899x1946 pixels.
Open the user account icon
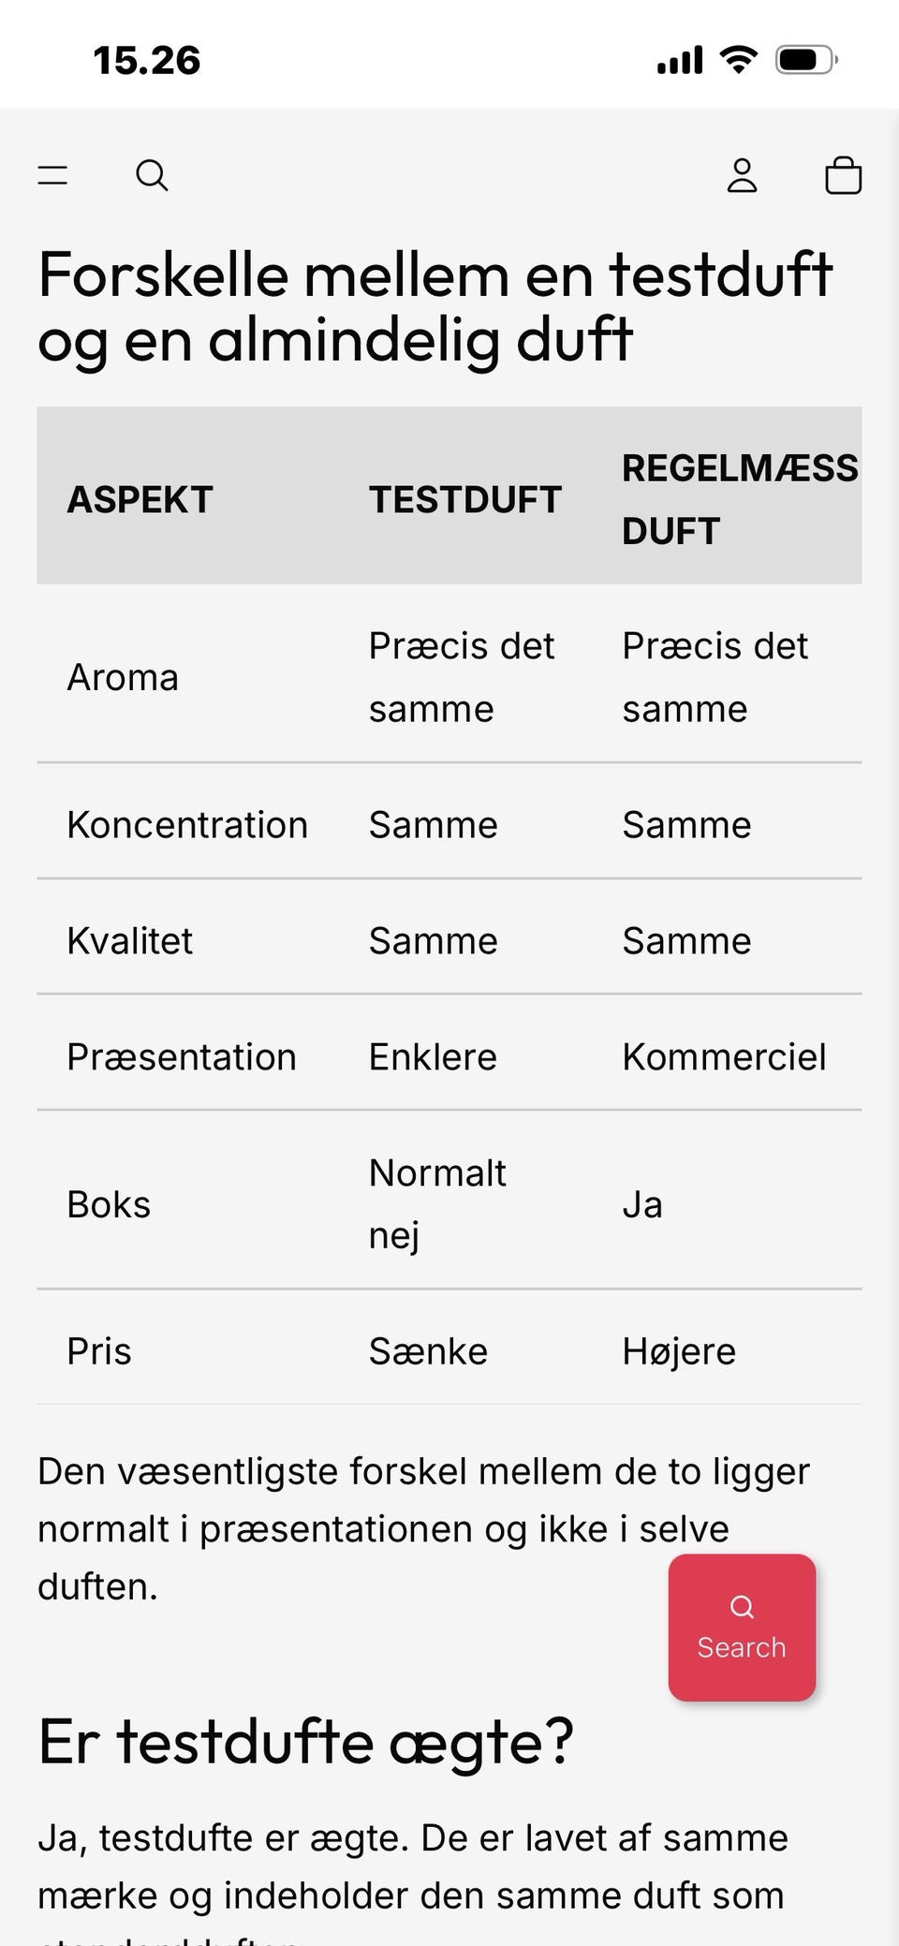click(x=742, y=175)
